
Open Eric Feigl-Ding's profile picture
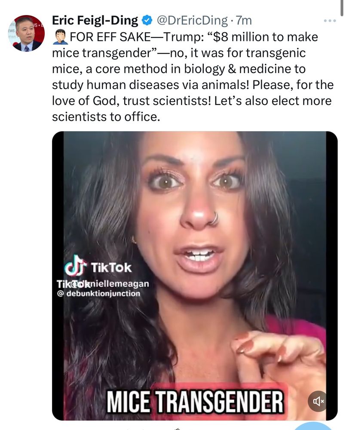[26, 33]
